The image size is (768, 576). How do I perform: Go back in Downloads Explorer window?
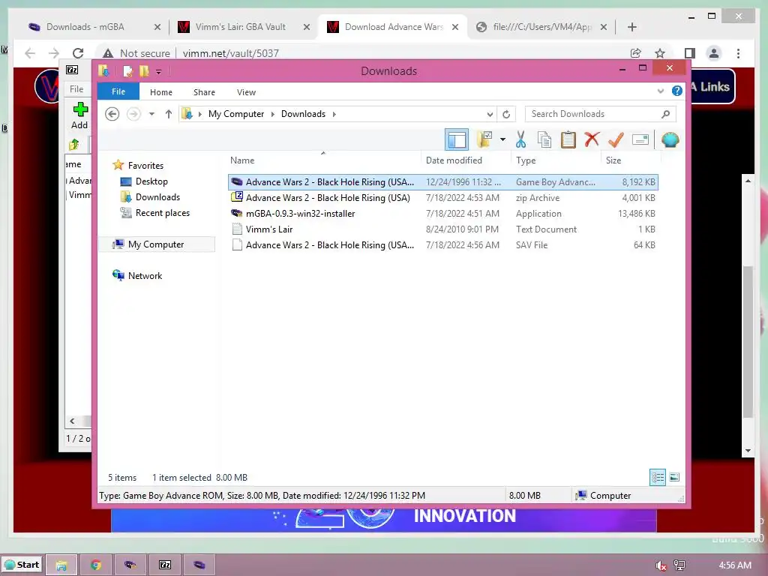[x=112, y=114]
